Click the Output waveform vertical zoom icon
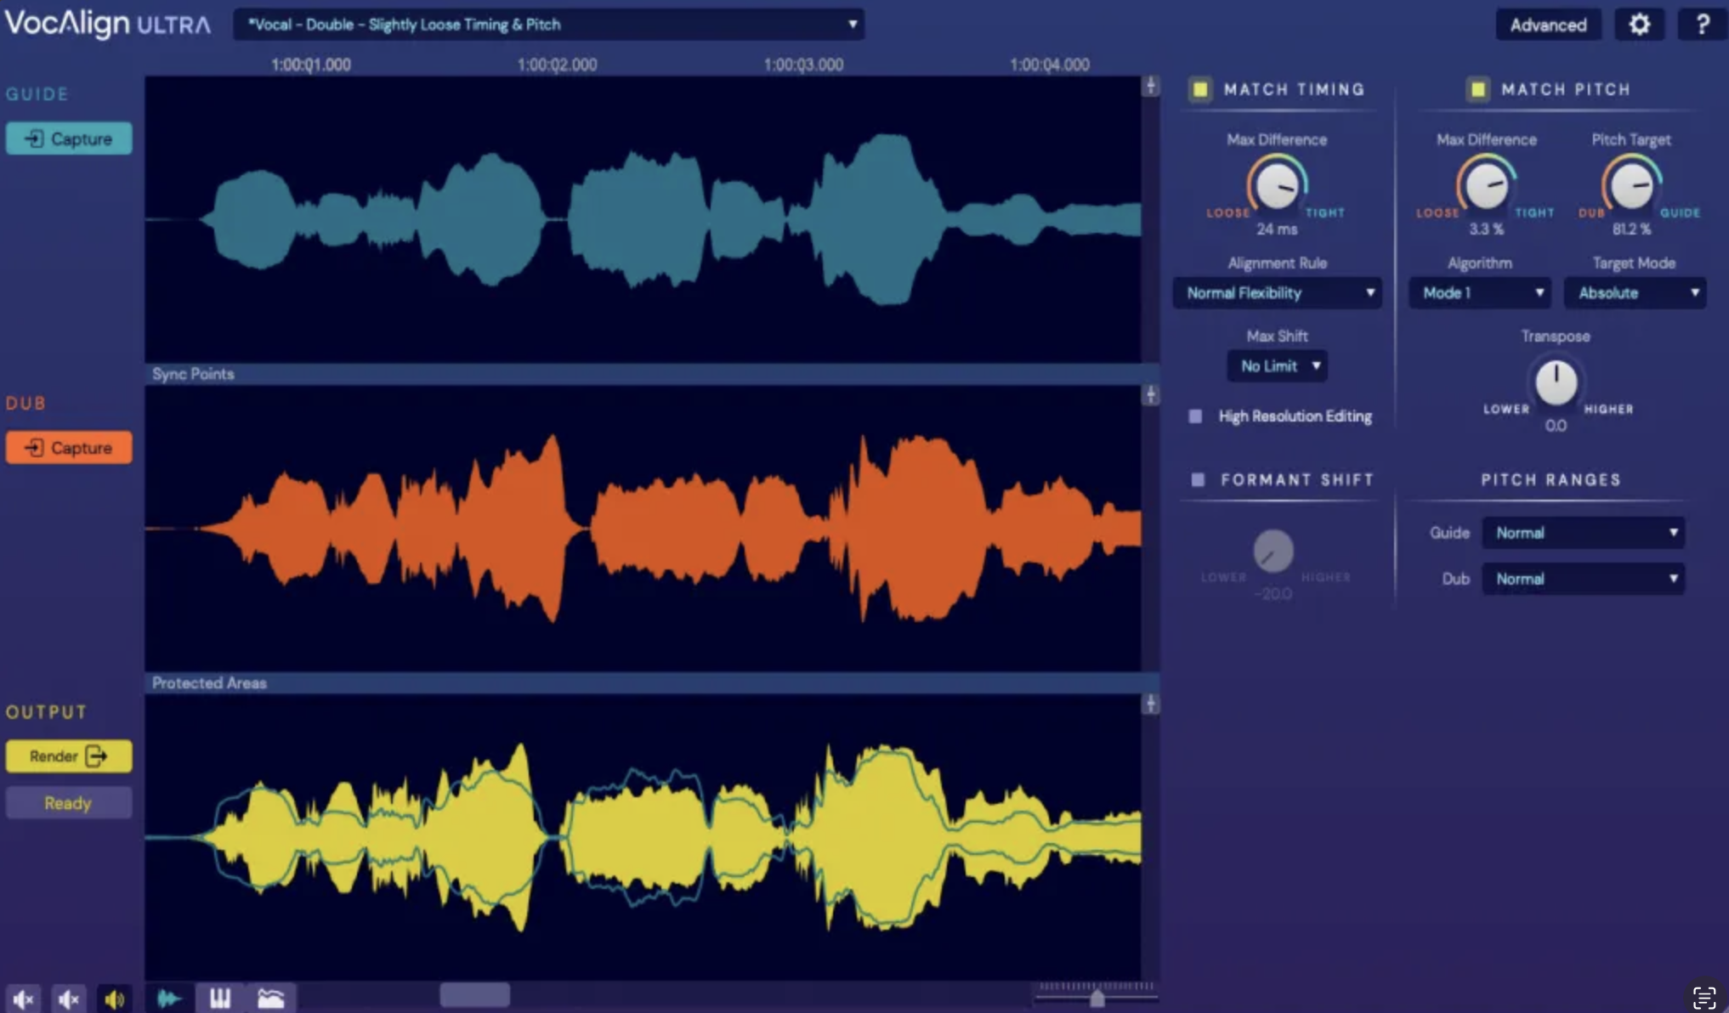This screenshot has height=1013, width=1729. click(x=1150, y=704)
